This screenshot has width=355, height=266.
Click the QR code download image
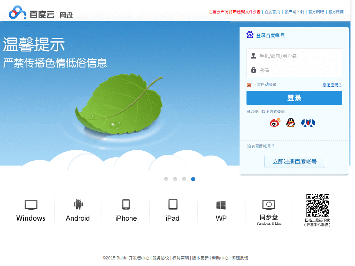pos(318,206)
